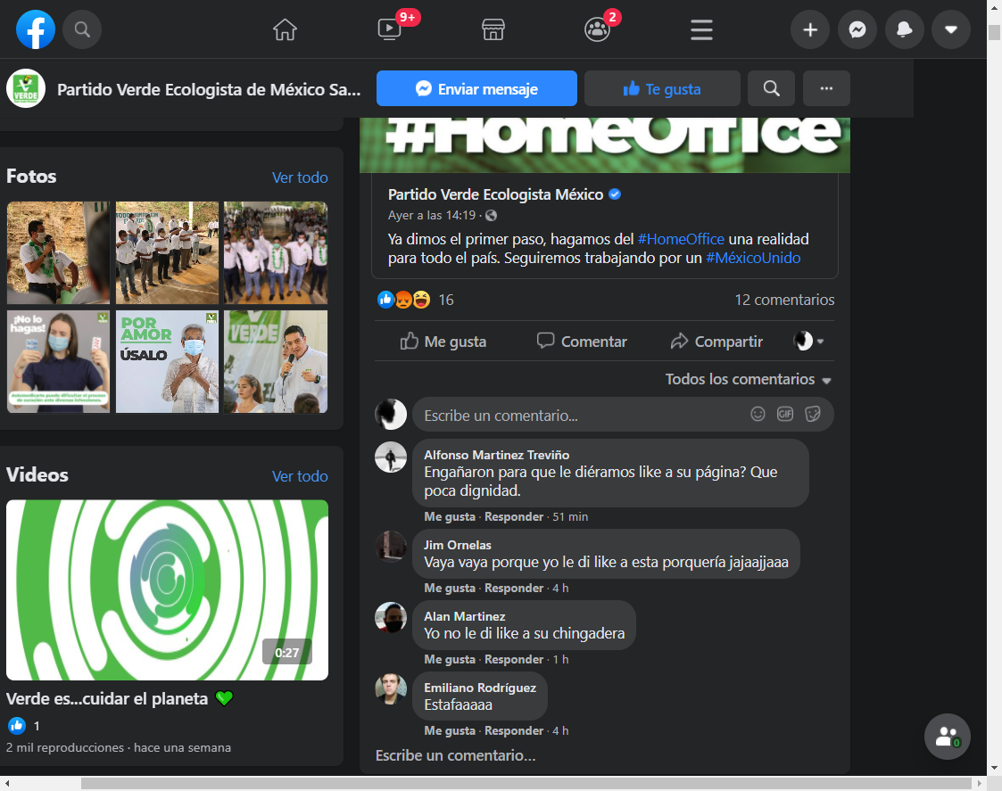Click the verified badge beside page name
The height and width of the screenshot is (791, 1002).
click(615, 194)
